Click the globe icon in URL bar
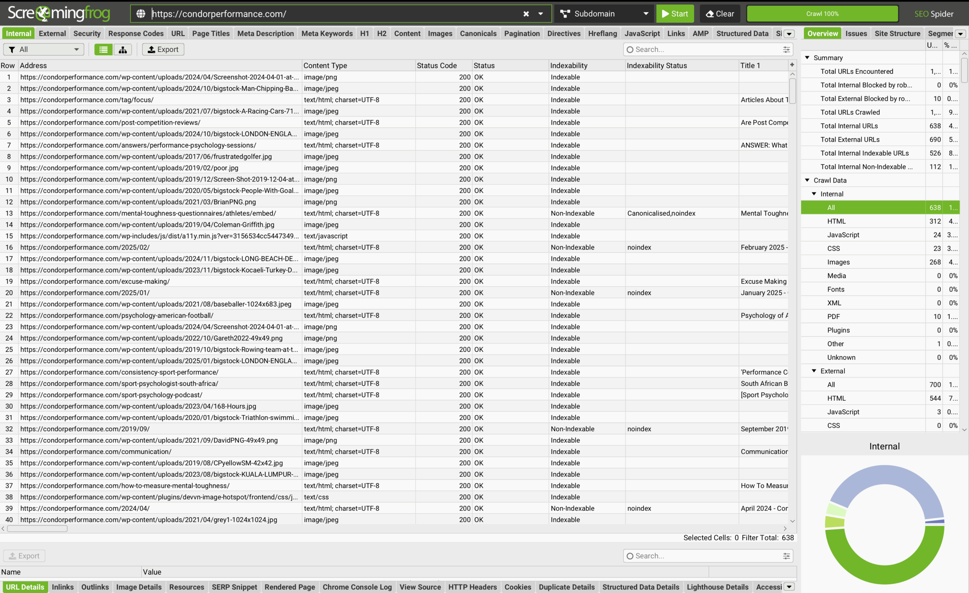Viewport: 969px width, 593px height. click(x=141, y=14)
